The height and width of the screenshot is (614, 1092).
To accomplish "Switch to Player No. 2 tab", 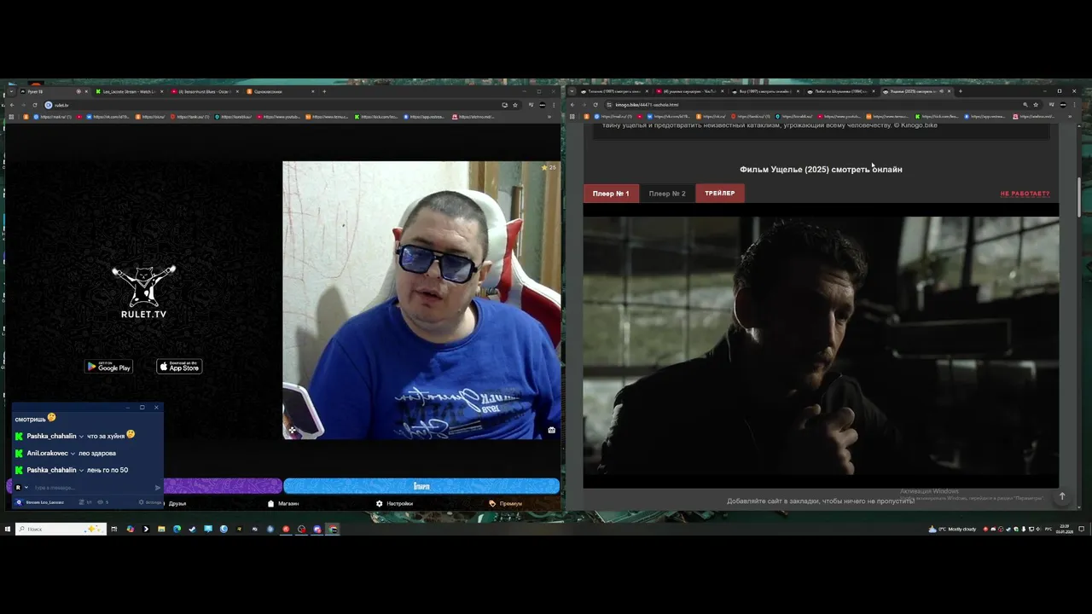I will 667,194.
